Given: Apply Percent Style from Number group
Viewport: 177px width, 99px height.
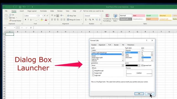Looking at the screenshot, I should (90, 20).
